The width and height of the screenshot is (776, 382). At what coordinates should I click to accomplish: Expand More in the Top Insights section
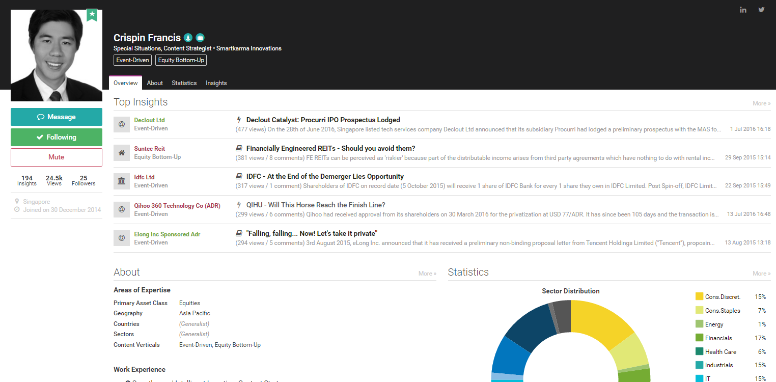click(x=762, y=103)
